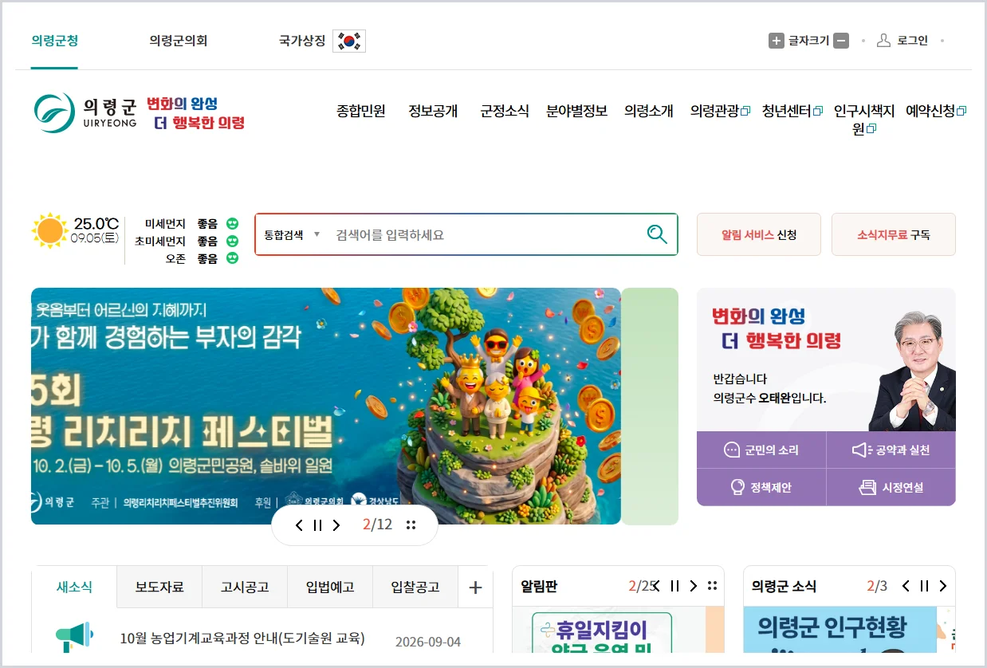
Task: Click the 군민의 소리 button
Action: point(761,450)
